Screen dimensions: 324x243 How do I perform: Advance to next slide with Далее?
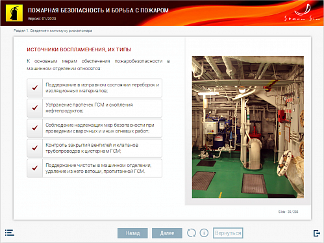click(167, 233)
